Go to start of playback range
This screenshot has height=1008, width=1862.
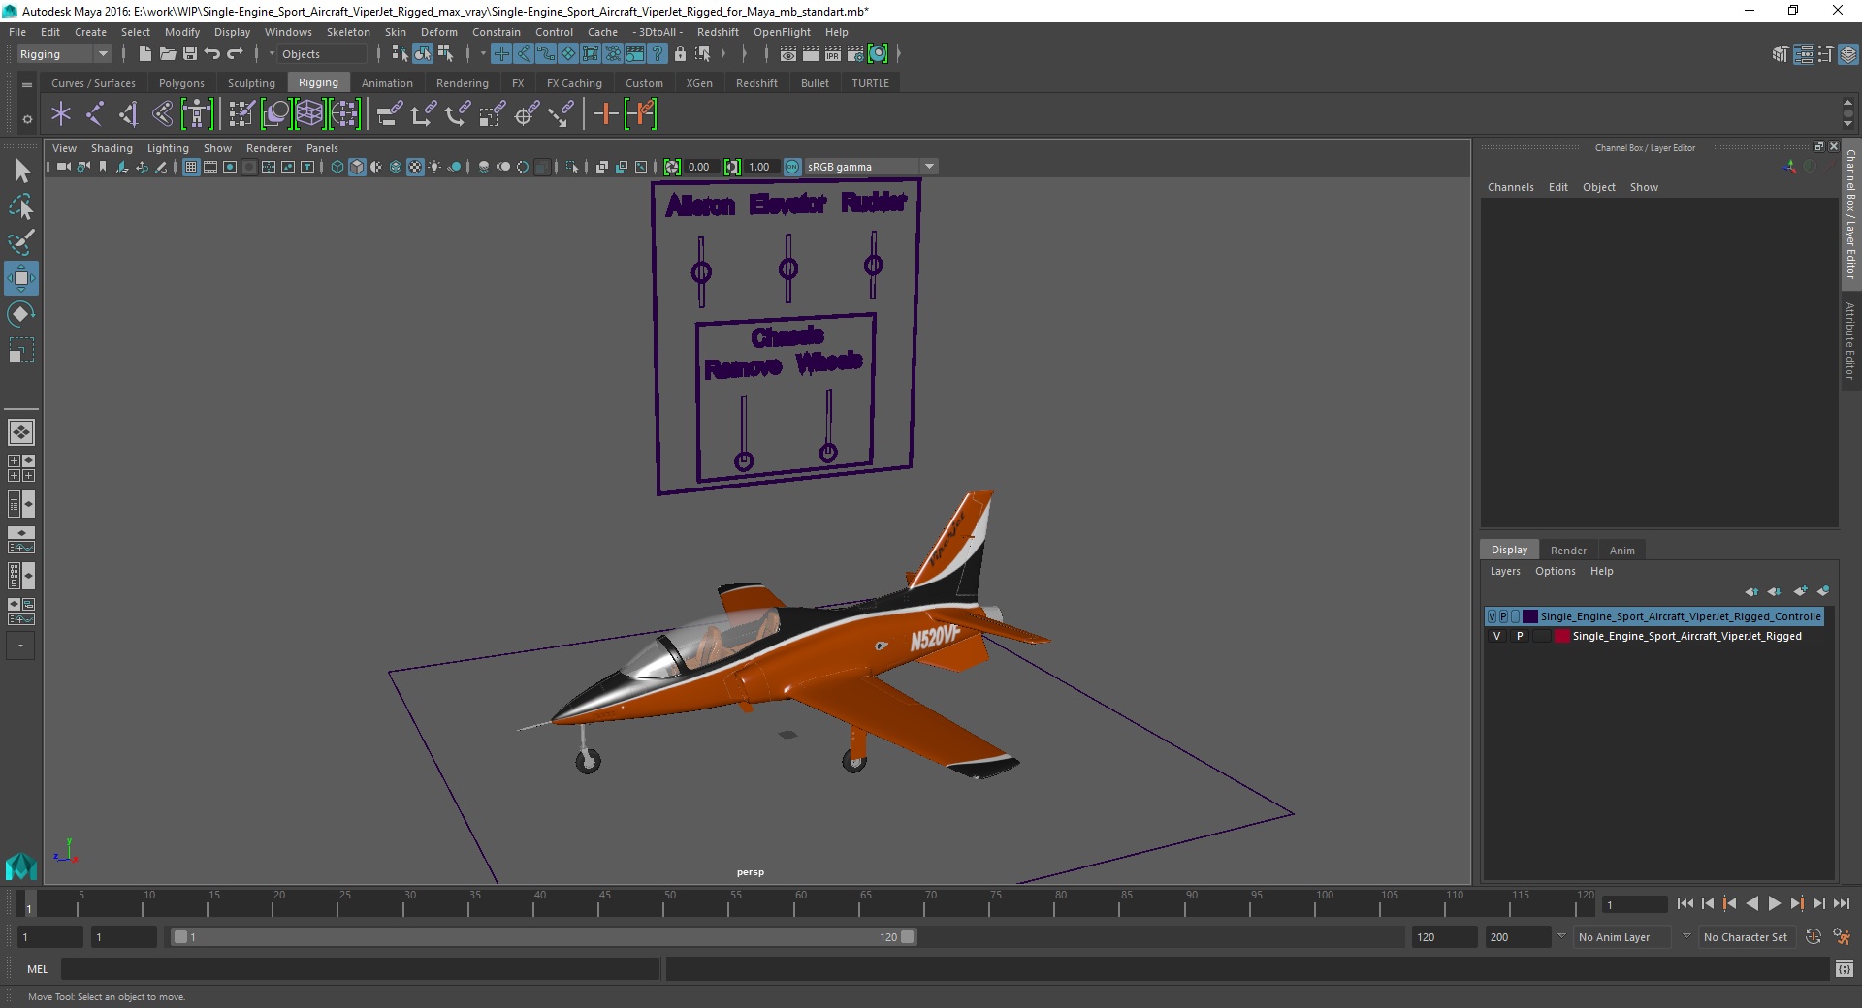click(1685, 903)
